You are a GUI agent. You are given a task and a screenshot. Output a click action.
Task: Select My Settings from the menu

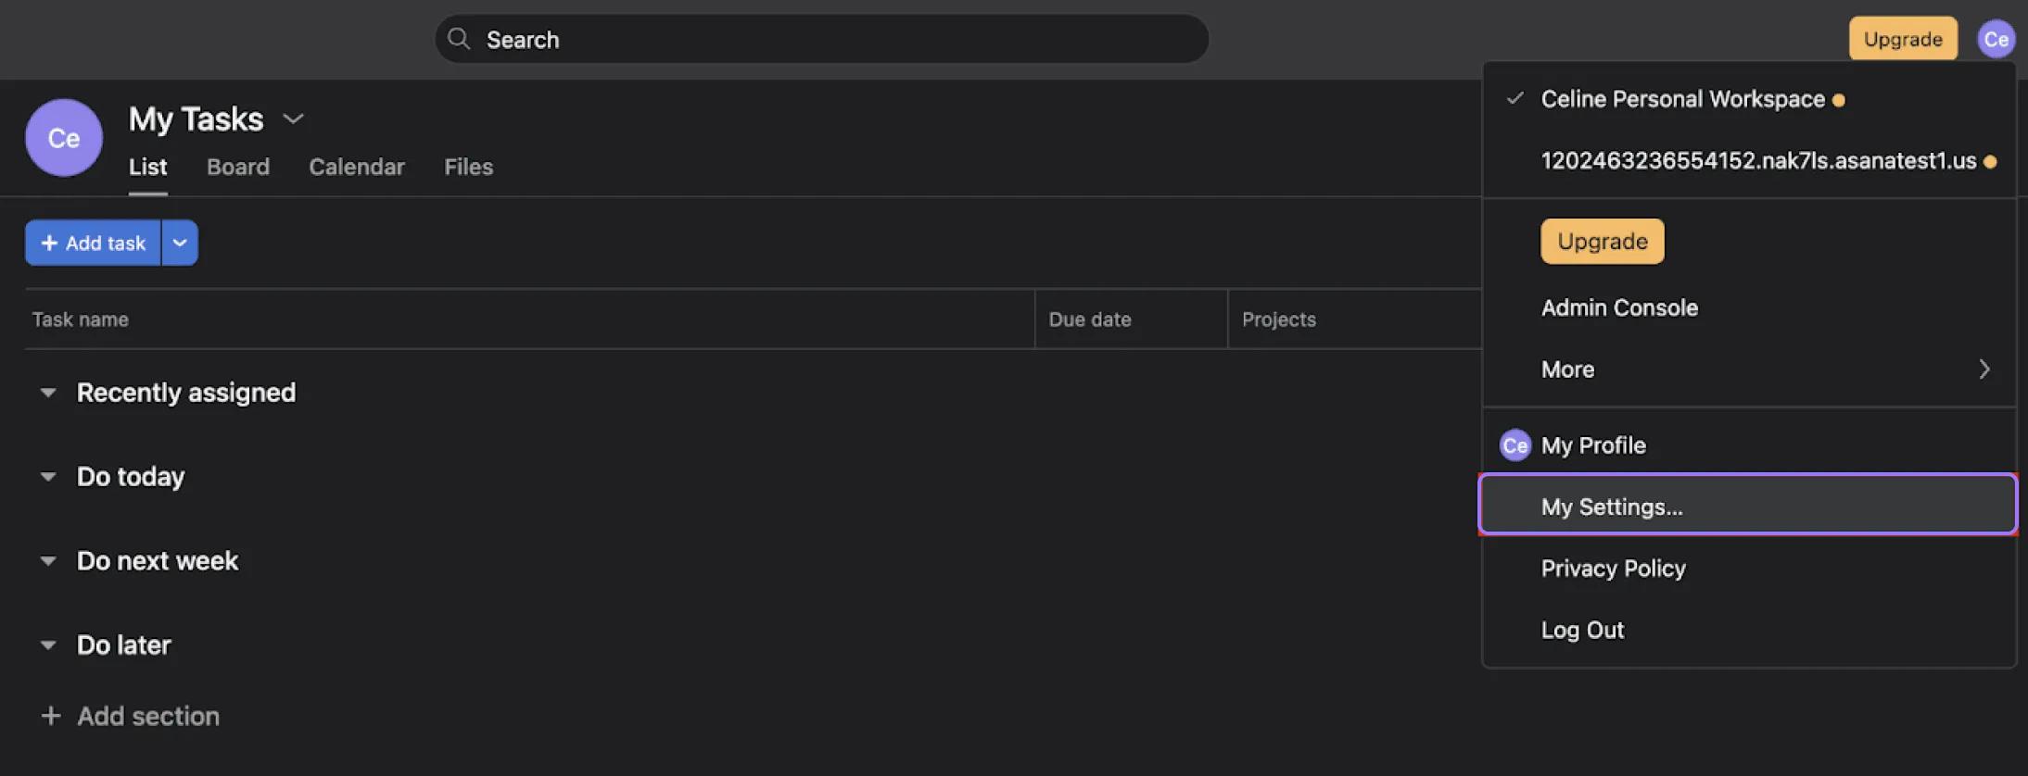[x=1612, y=506]
